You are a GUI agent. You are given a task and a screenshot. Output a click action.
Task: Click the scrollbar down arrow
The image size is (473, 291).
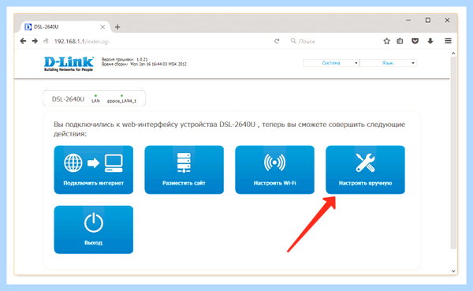click(453, 270)
